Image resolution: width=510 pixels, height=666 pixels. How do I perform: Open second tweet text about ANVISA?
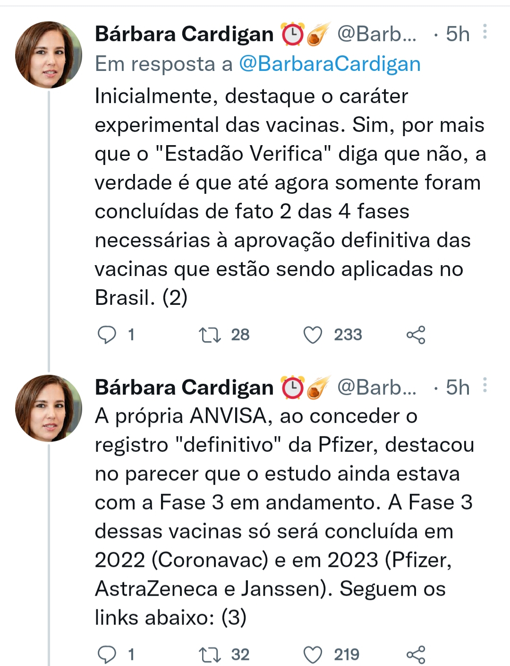click(x=283, y=517)
